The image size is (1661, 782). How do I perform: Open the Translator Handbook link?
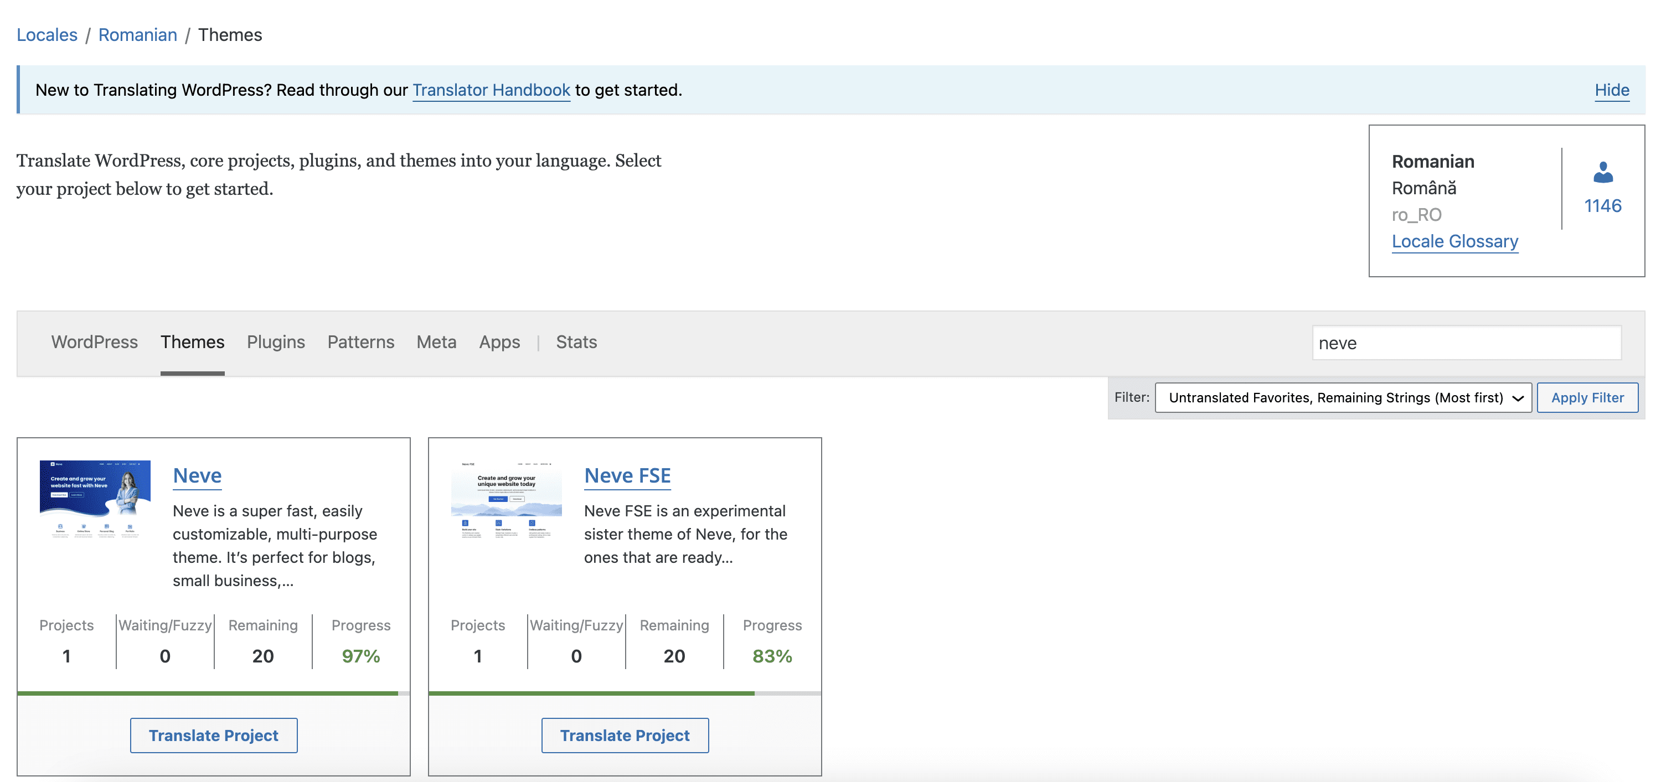(491, 90)
